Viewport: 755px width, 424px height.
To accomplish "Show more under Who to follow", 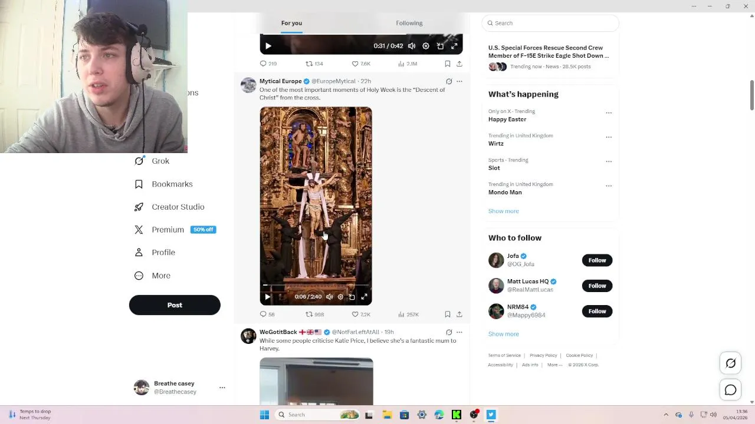I will coord(504,334).
